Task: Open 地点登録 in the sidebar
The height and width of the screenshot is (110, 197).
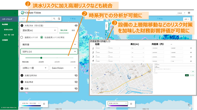Action: coord(5,24)
